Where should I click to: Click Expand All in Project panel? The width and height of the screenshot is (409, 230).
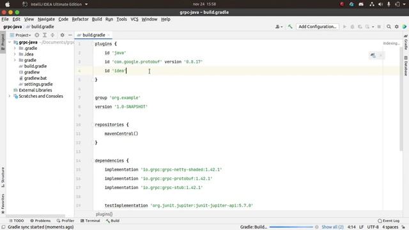45,35
